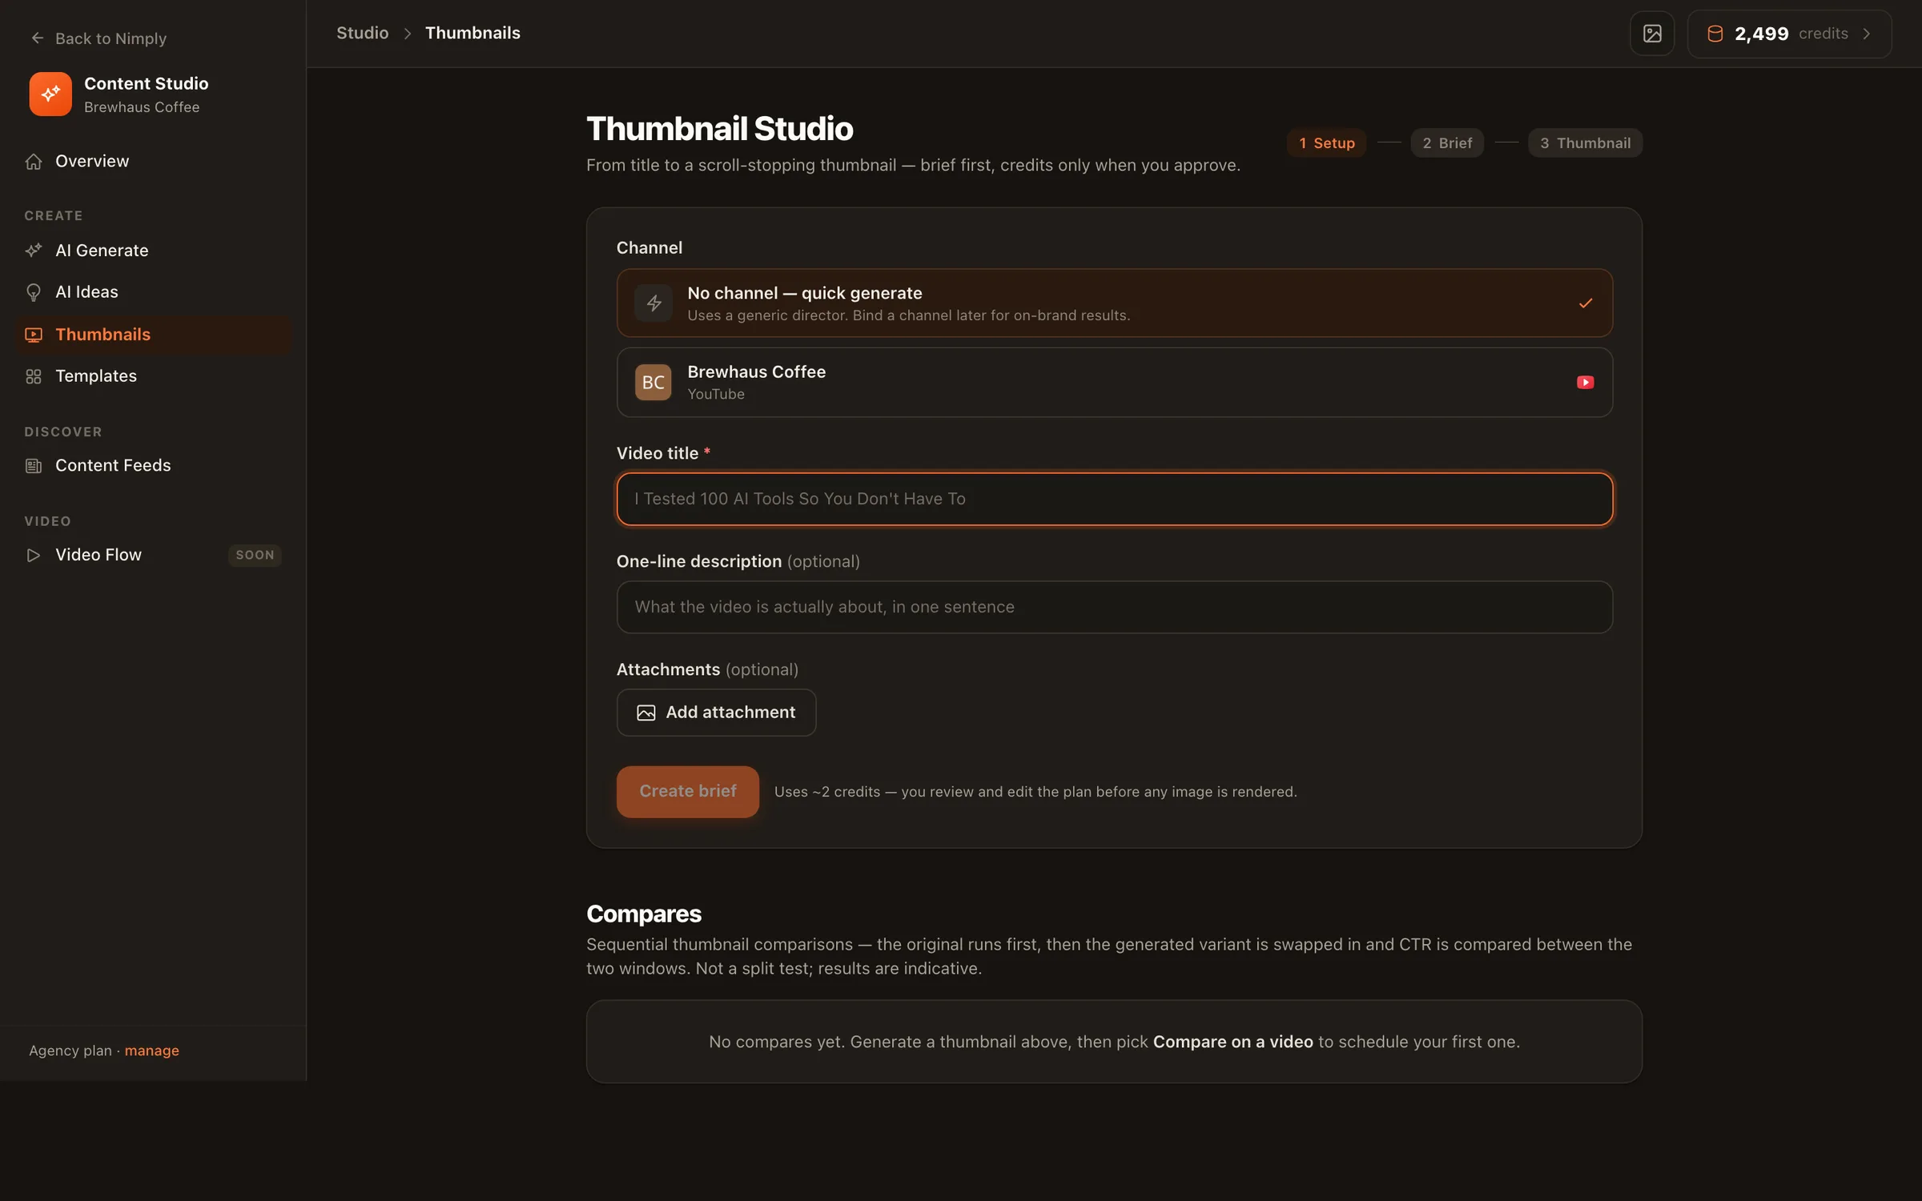1922x1201 pixels.
Task: Focus the Video title input field
Action: [1114, 499]
